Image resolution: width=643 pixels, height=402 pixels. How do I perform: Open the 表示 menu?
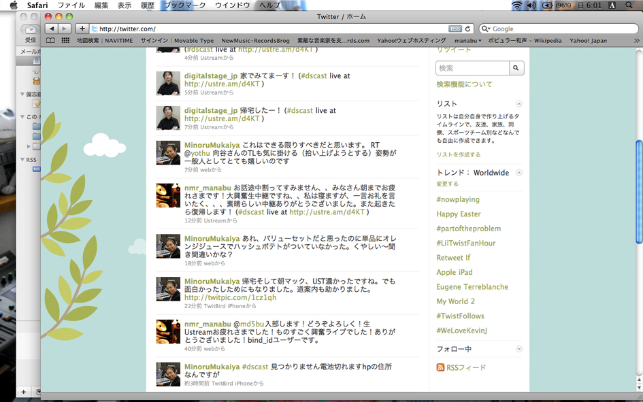(125, 5)
